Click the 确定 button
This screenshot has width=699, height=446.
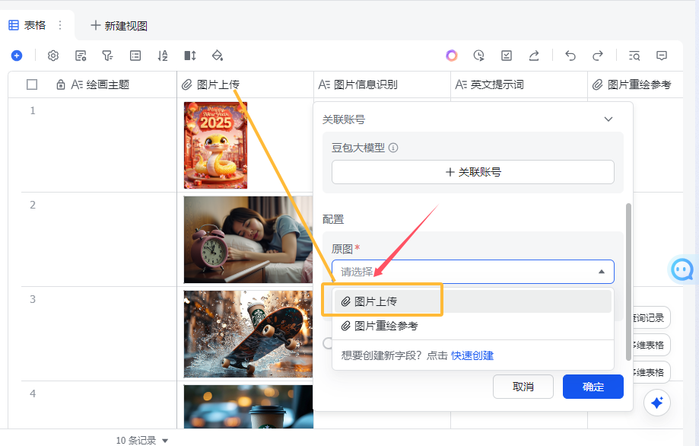pyautogui.click(x=593, y=387)
